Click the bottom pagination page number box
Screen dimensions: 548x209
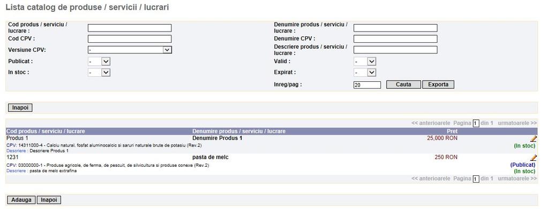[476, 179]
